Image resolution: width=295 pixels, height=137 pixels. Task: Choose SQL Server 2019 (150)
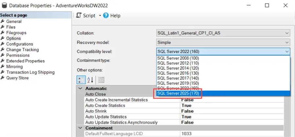pos(223,83)
